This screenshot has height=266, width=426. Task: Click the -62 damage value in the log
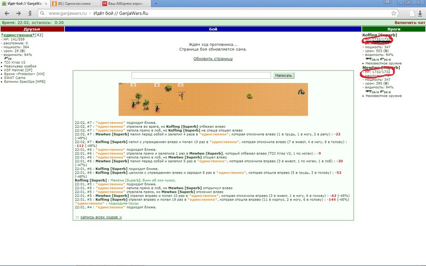point(333,195)
